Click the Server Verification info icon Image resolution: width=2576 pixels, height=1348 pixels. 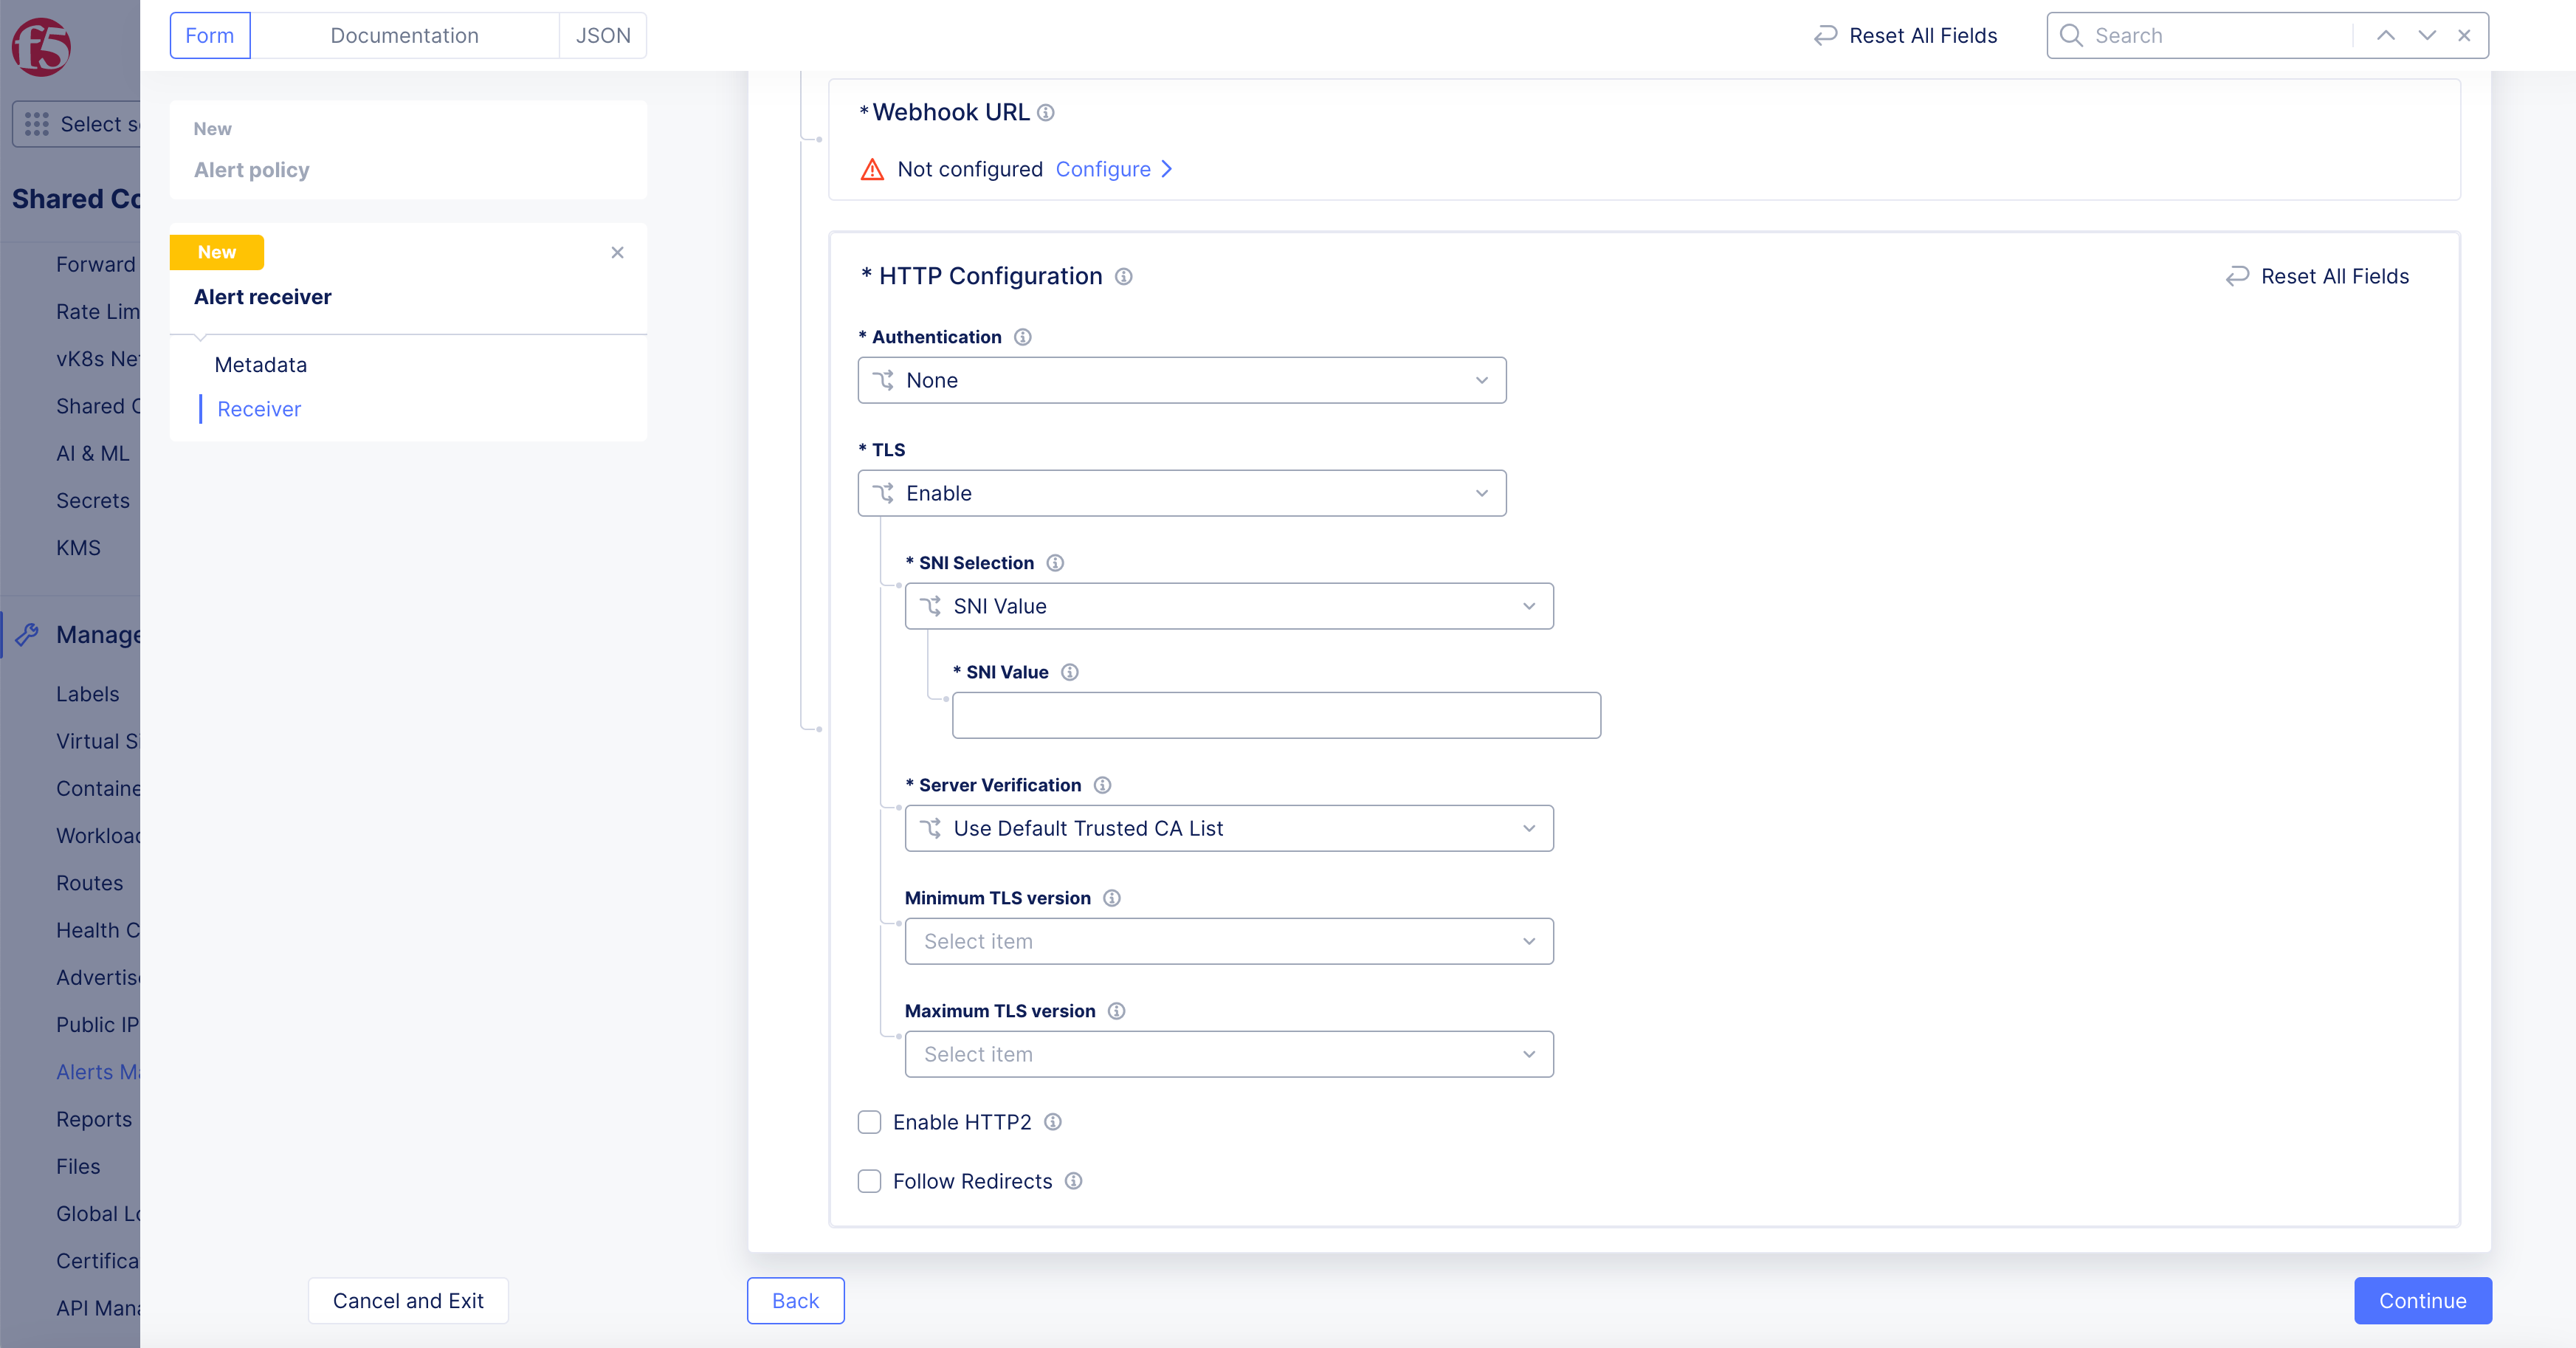(1102, 785)
